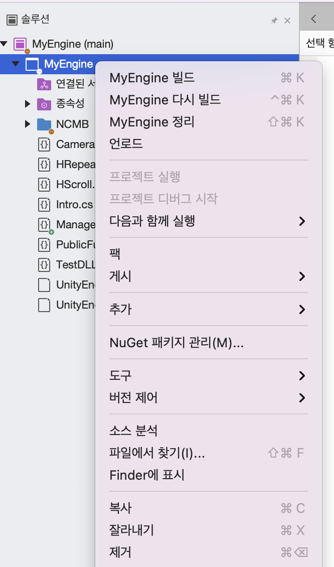Screen dimensions: 334x567
Task: Click the 솔루션 pad title
Action: 35,19
